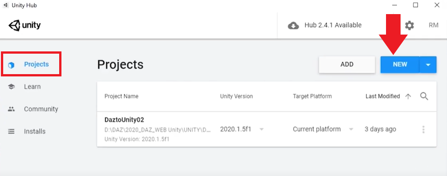Expand the NEW button dropdown arrow

click(428, 65)
